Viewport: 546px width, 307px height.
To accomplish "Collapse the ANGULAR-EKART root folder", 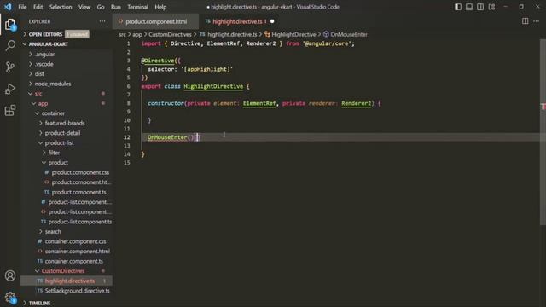I will [x=48, y=44].
